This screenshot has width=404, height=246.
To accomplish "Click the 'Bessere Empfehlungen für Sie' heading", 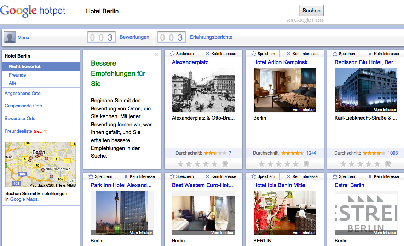I will pyautogui.click(x=118, y=73).
